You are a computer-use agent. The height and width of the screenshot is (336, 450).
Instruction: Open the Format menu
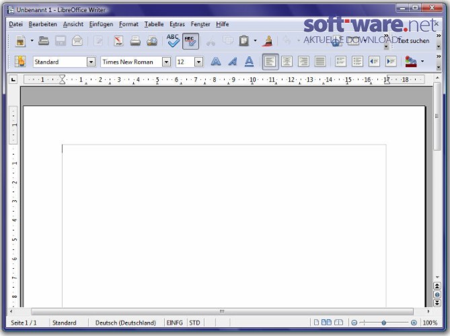pos(128,24)
